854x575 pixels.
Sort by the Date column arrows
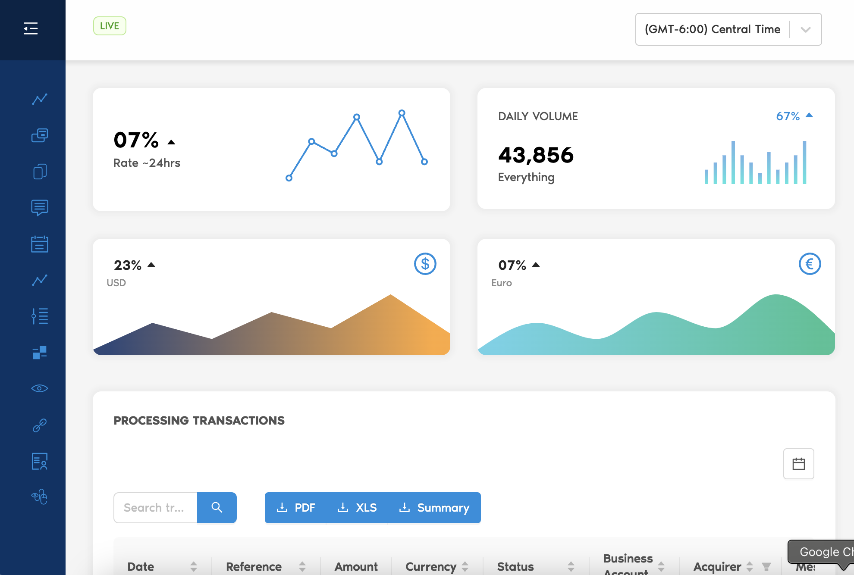(x=194, y=566)
